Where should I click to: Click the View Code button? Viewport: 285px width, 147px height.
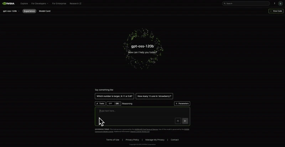276,11
